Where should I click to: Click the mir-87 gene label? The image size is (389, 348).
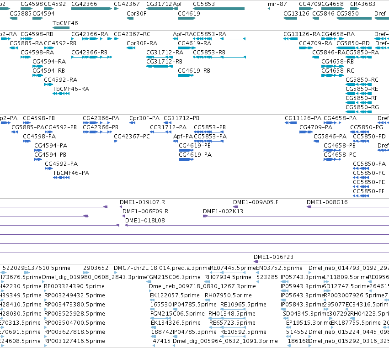(277, 4)
